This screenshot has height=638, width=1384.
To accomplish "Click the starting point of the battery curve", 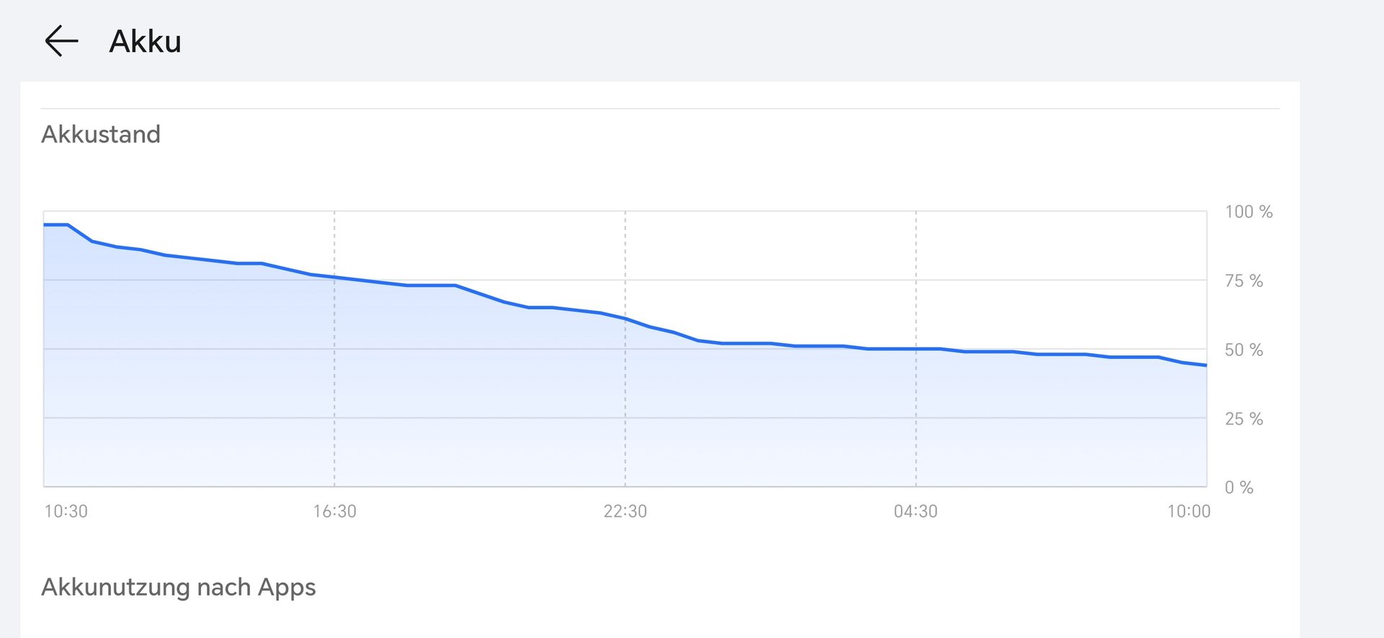I will click(45, 225).
